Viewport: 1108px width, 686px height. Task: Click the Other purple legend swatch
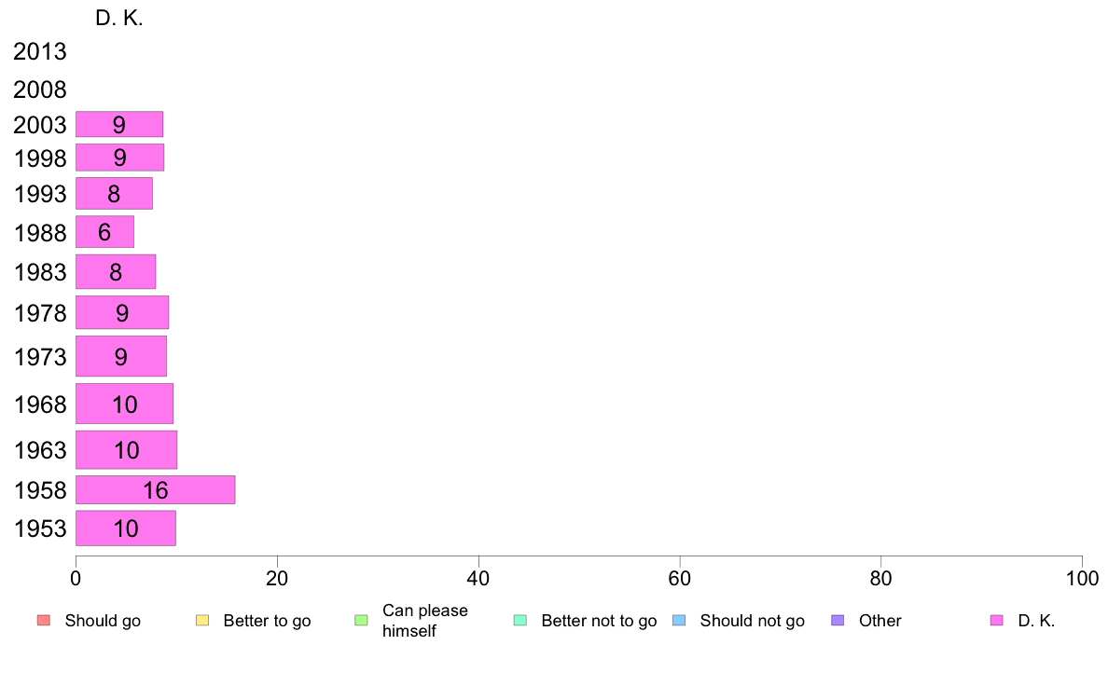838,621
